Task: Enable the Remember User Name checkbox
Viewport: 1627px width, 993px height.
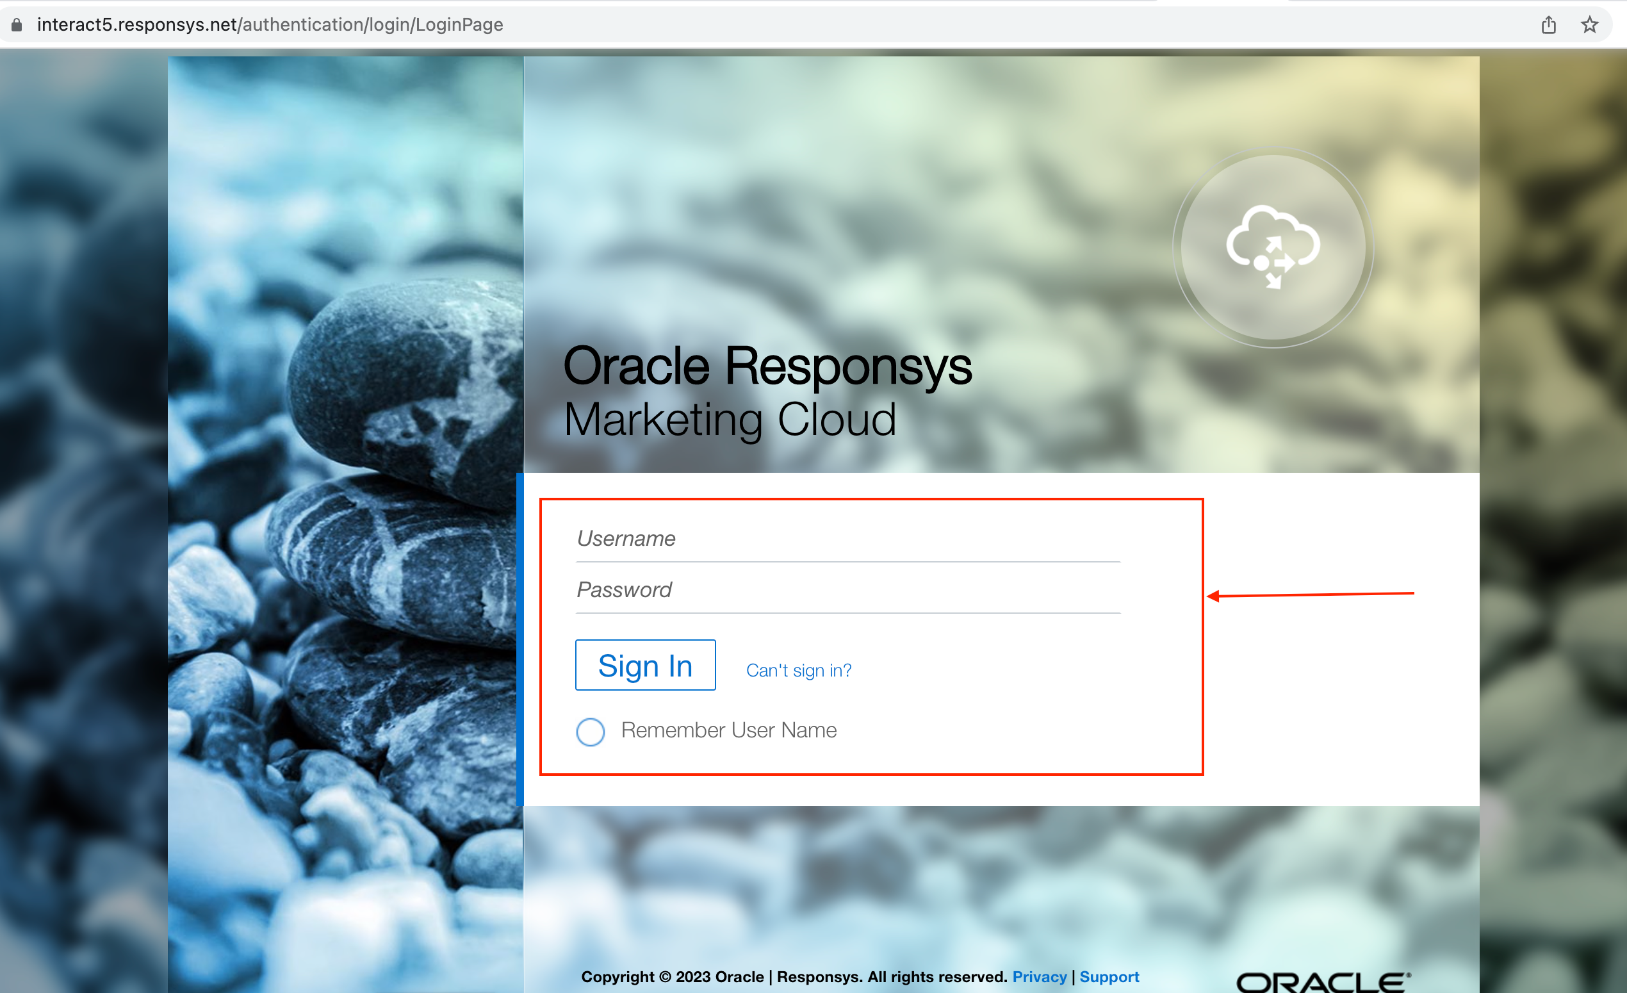Action: tap(590, 732)
